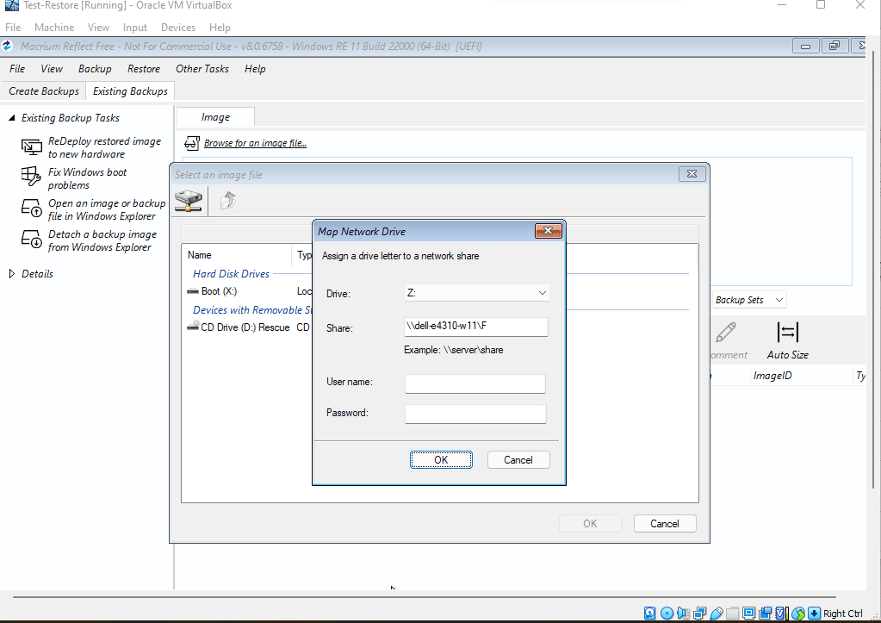Screen dimensions: 881x623
Task: Click the VirtualBox window title icon
Action: 11,6
